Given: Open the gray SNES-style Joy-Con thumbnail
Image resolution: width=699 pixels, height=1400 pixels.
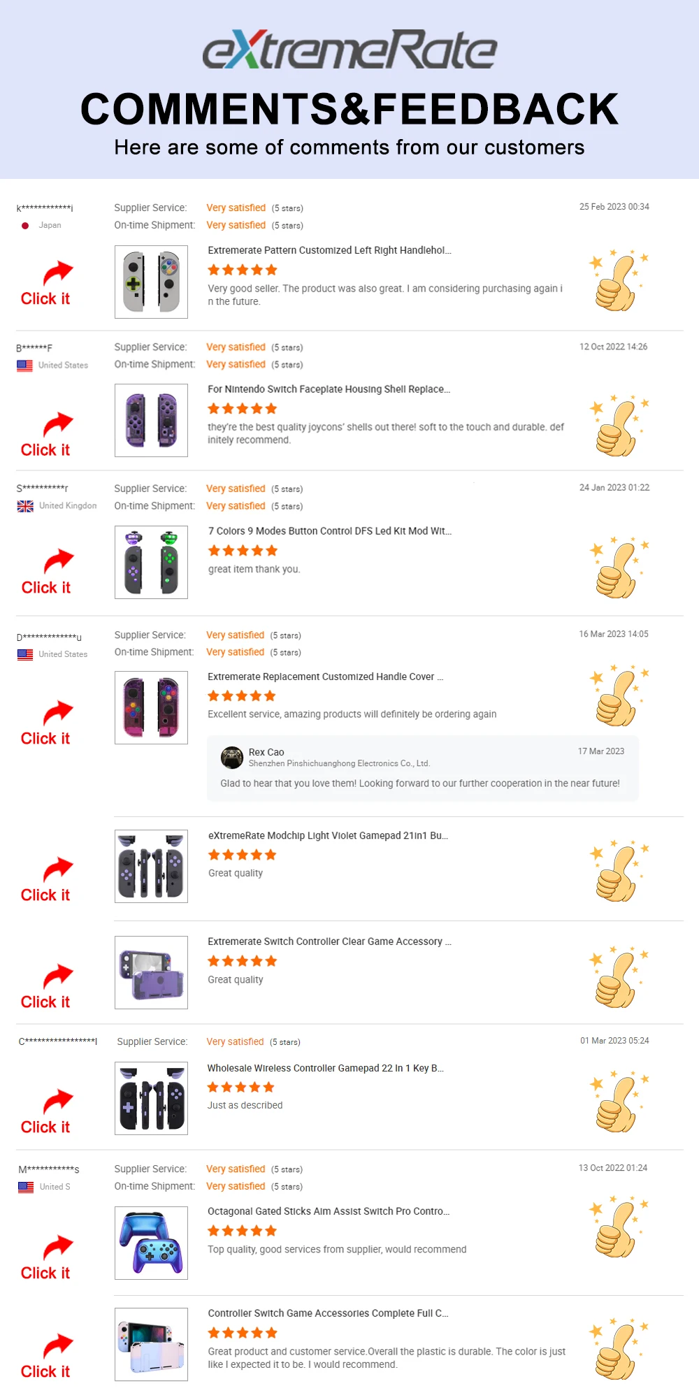Looking at the screenshot, I should point(151,282).
